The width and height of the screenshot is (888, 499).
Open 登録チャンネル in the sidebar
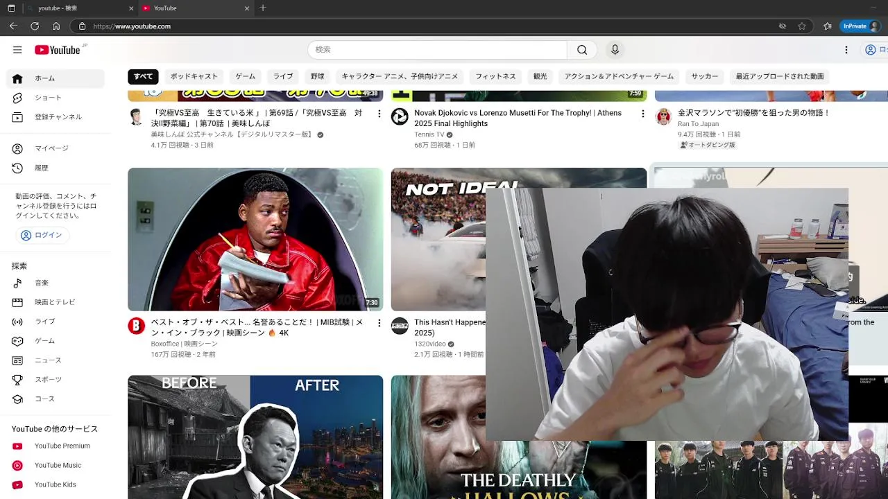[55, 117]
